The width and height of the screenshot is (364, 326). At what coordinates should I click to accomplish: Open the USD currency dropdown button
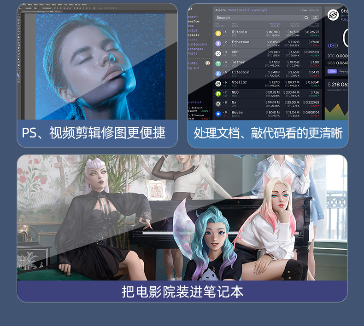(332, 71)
